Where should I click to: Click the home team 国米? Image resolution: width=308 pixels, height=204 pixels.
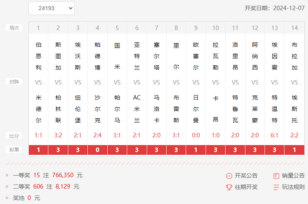coord(117,56)
